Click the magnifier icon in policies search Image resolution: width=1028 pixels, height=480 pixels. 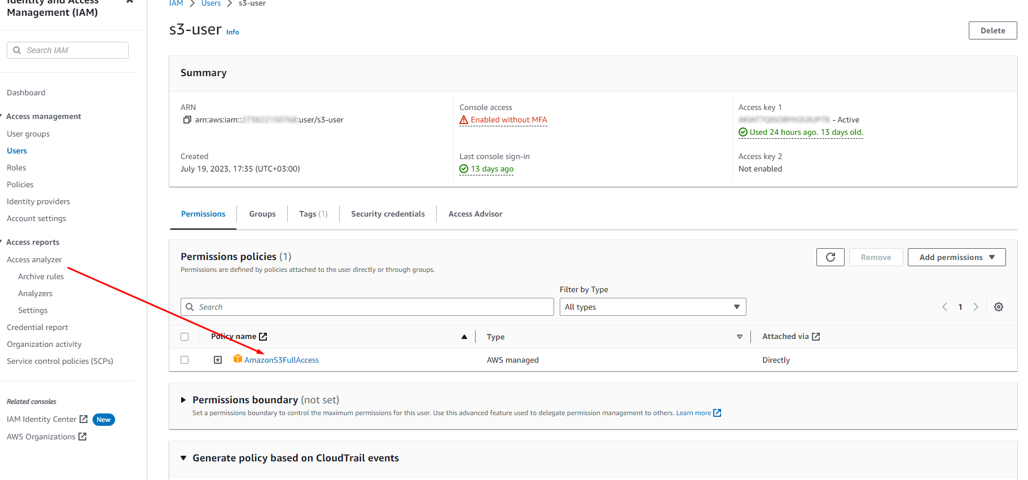point(190,307)
